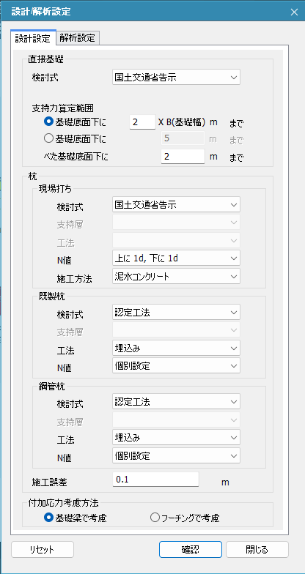Expand 鋼管杭 工法 dropdown
Viewport: 305px width, 574px height.
[x=176, y=438]
